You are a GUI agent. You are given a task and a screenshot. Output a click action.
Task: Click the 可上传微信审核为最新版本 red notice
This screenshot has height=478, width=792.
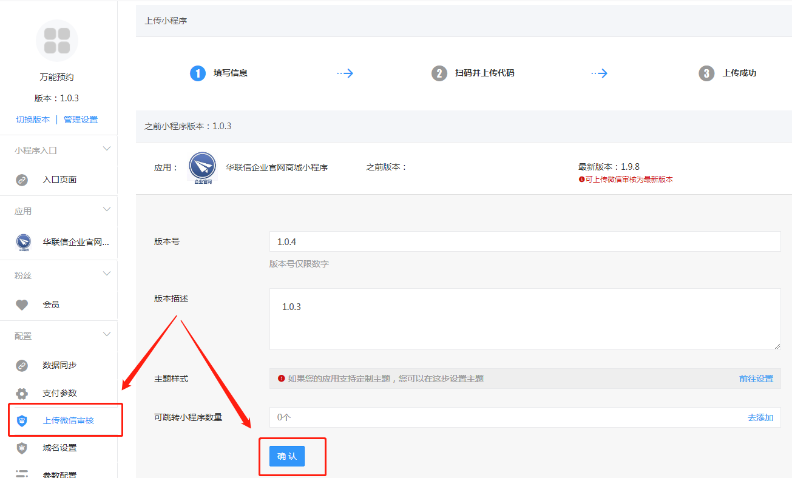point(629,180)
